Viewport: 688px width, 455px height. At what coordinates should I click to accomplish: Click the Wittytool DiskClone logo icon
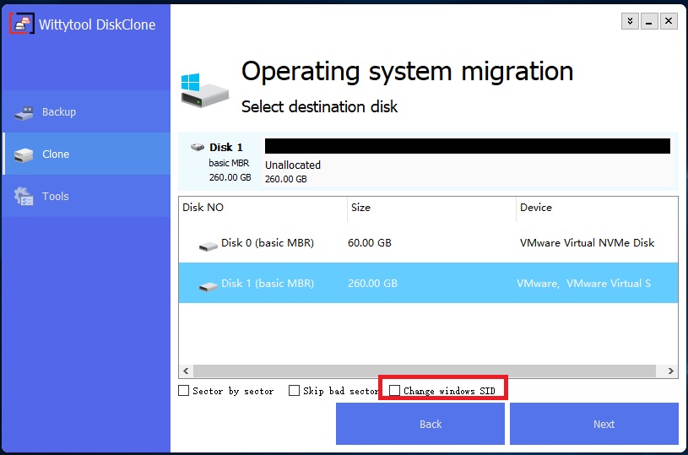[21, 24]
